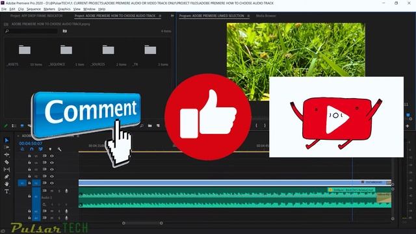This screenshot has width=416, height=234.
Task: Hide track V1 output eye
Action: pyautogui.click(x=52, y=183)
